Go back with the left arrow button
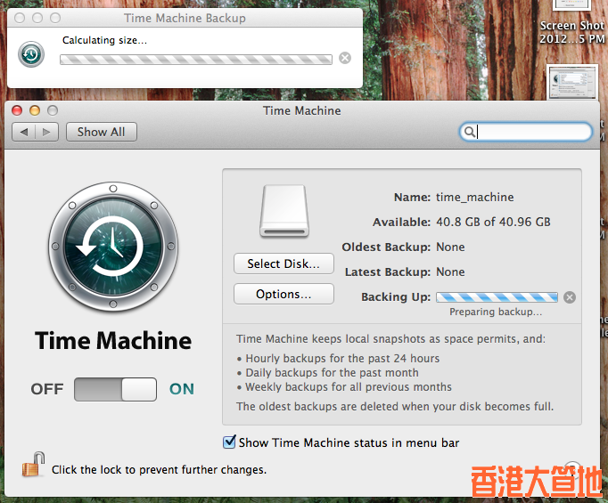Viewport: 608px width, 503px height. (24, 132)
